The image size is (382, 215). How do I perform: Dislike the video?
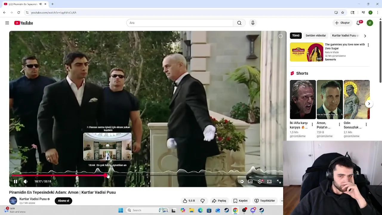203,201
